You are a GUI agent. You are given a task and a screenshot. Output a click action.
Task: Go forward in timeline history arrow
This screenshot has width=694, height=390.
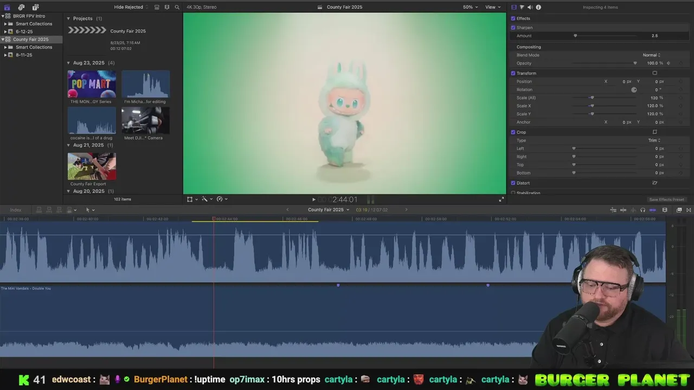point(406,210)
